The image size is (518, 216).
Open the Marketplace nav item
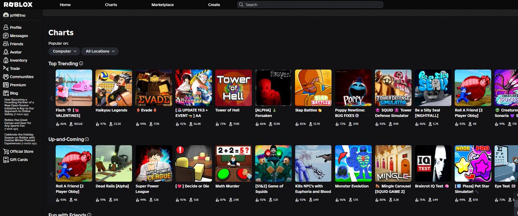click(x=163, y=5)
